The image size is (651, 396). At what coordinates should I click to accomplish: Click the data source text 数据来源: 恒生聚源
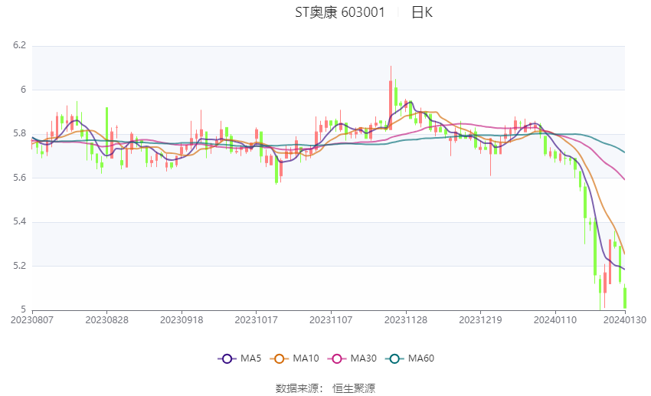[x=325, y=388]
